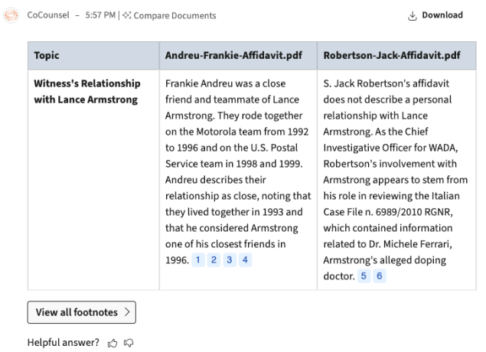Open footnote 2 reference
This screenshot has height=352, width=486.
click(214, 260)
